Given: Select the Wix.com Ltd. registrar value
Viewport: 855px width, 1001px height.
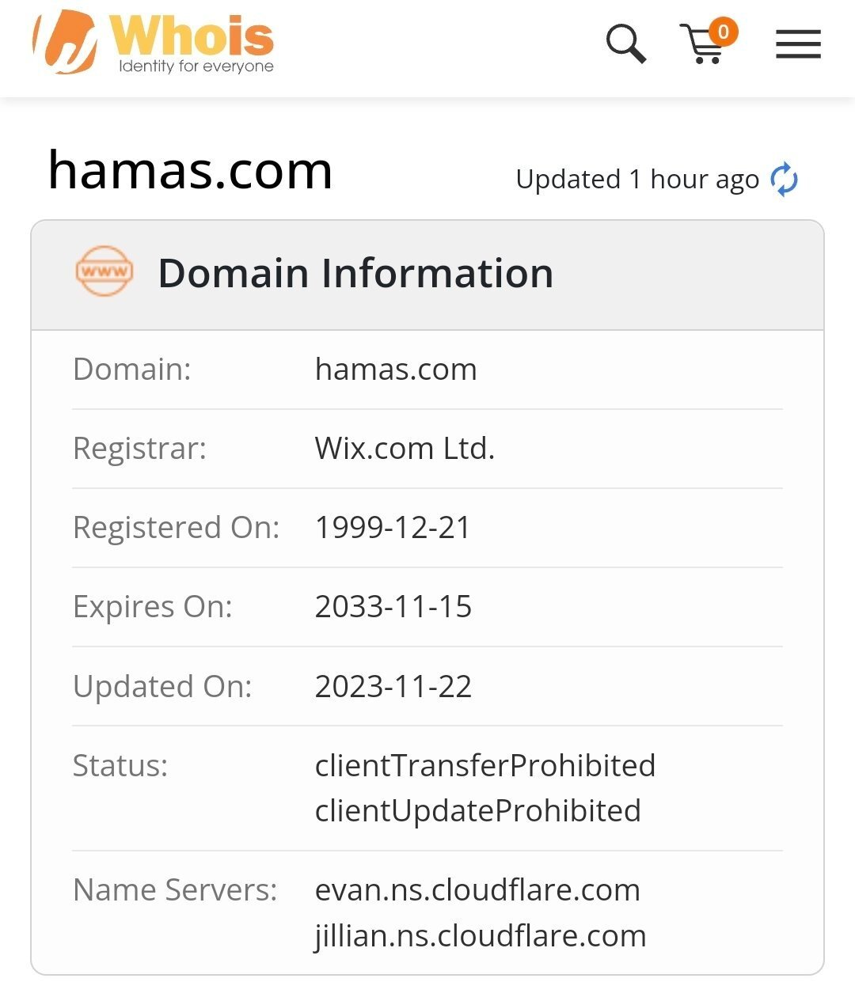Looking at the screenshot, I should [405, 449].
